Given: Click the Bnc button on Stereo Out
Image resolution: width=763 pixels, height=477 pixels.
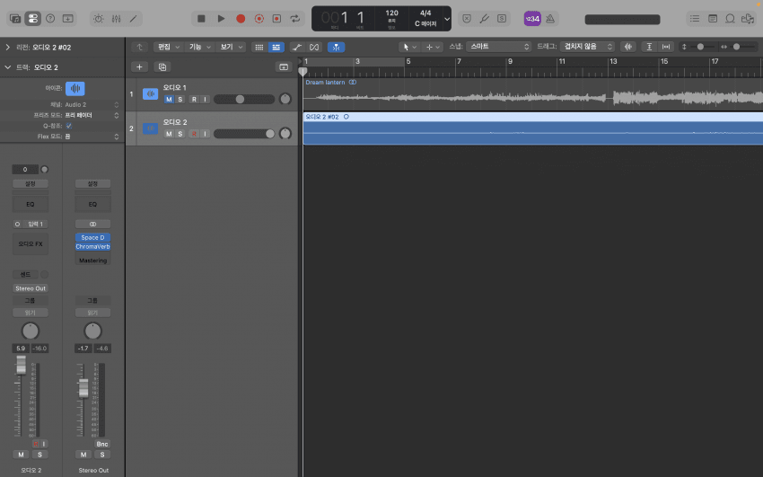Looking at the screenshot, I should 102,444.
